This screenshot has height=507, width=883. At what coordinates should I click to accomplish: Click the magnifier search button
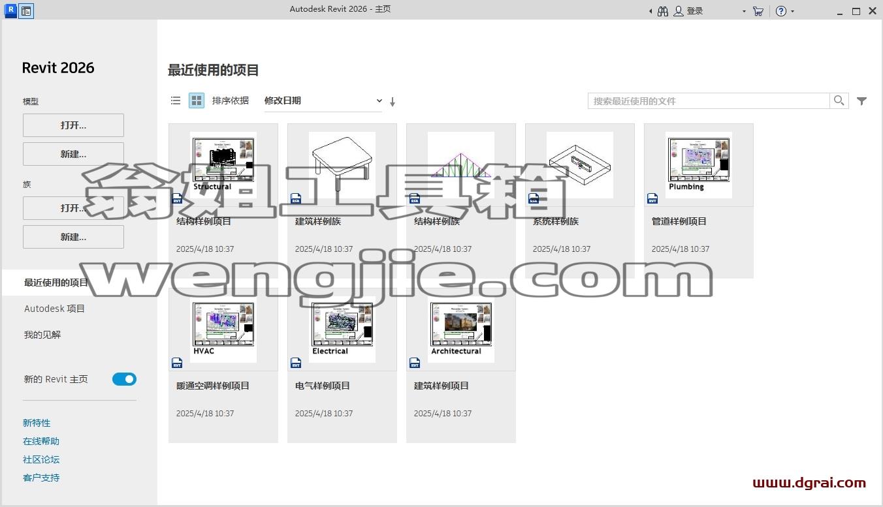[x=839, y=100]
